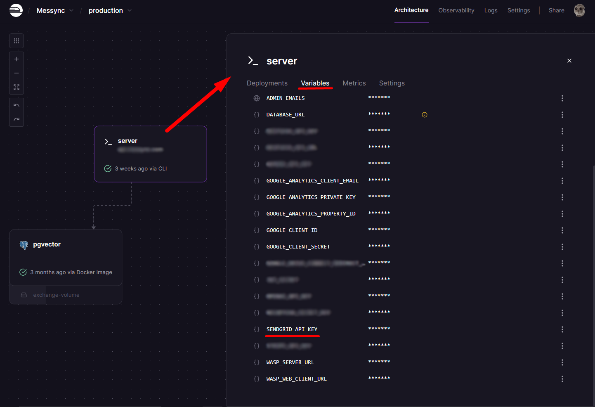Select the server service card title

127,141
